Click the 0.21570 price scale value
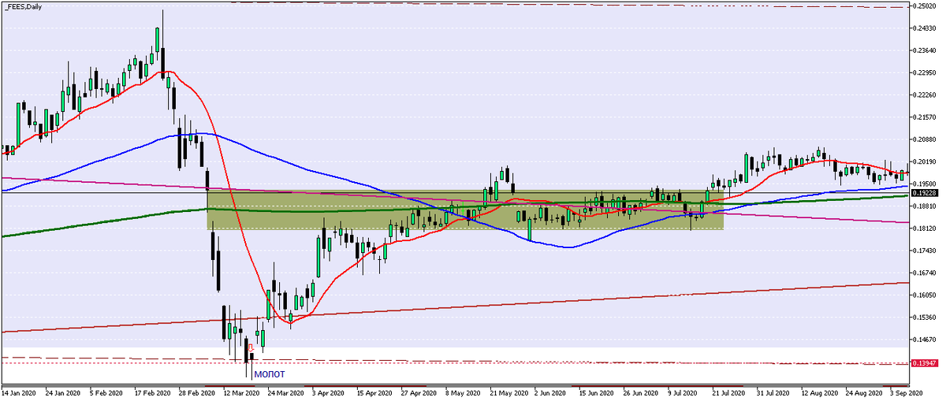This screenshot has width=946, height=401. pos(925,118)
